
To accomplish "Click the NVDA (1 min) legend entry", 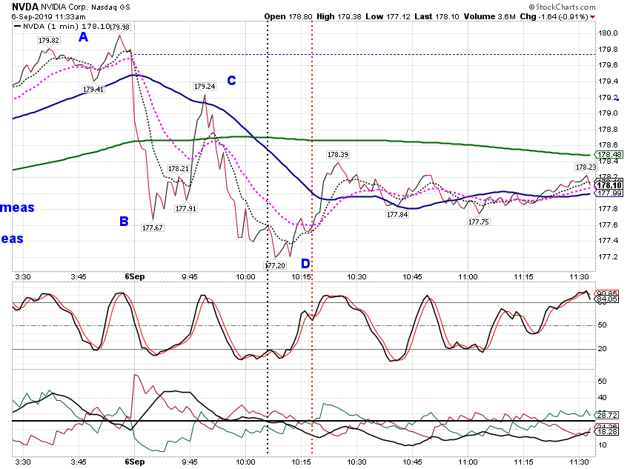I will pos(62,27).
